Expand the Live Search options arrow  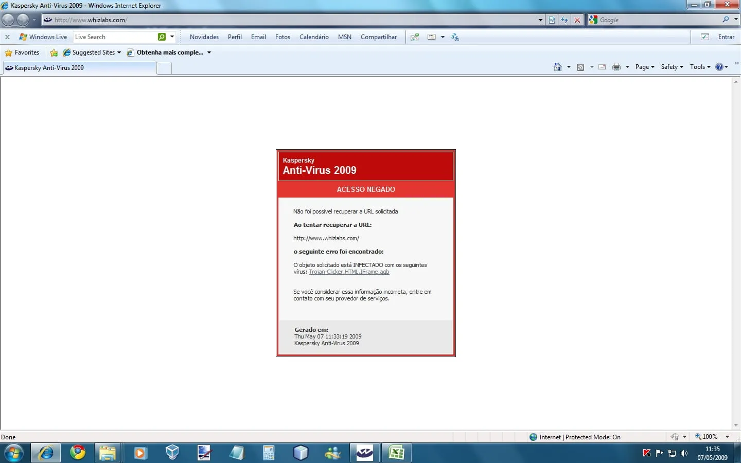(172, 37)
